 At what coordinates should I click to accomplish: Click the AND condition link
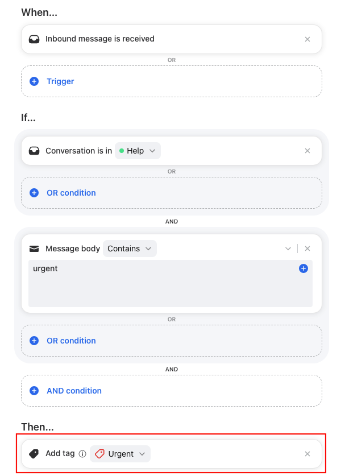(74, 391)
